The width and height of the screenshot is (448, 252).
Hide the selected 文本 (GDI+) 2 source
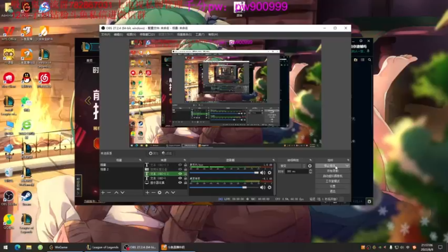tap(180, 174)
